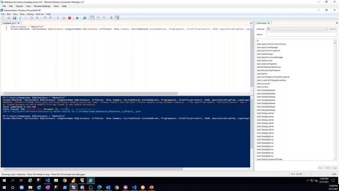Click Refresh button next to Modules
339x191 pixels.
click(333, 29)
